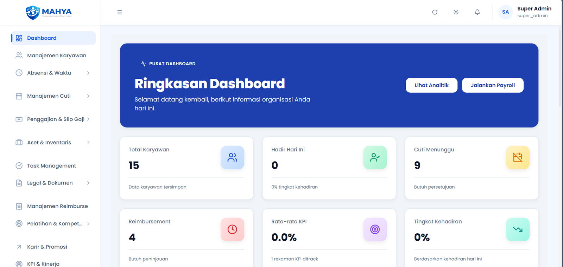Image resolution: width=563 pixels, height=267 pixels.
Task: Toggle the sidebar hamburger menu
Action: (x=120, y=12)
